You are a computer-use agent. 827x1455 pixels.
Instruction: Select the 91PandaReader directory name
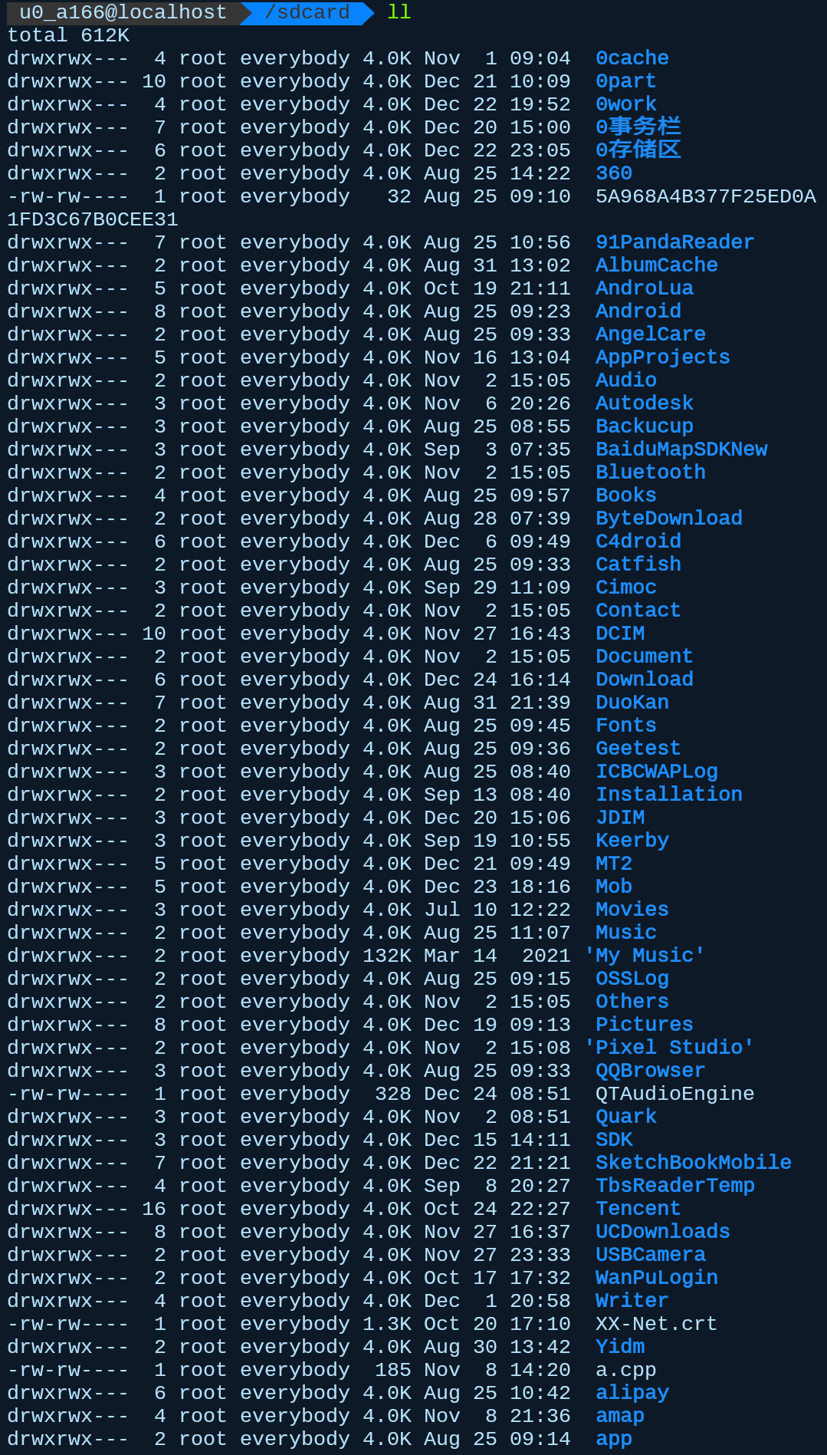pyautogui.click(x=674, y=242)
